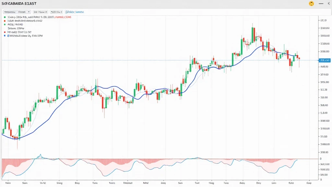Open the second toolbar box next to dropdown
This screenshot has width=332, height=187.
pos(40,11)
